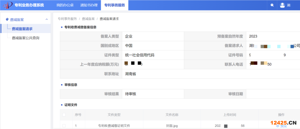Click the 上一年度应纳税额(万元) label
Image resolution: width=300 pixels, height=129 pixels.
click(99, 64)
